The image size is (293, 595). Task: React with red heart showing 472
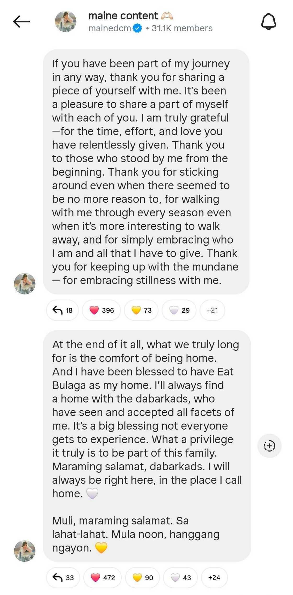(x=103, y=577)
